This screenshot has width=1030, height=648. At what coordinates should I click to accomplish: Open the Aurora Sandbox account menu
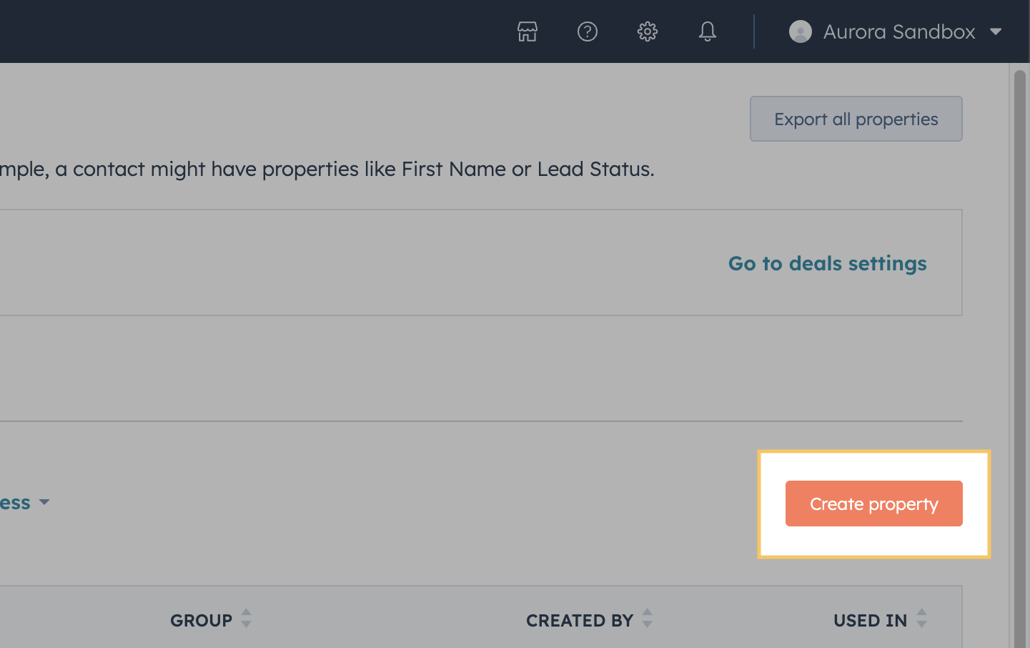[896, 31]
